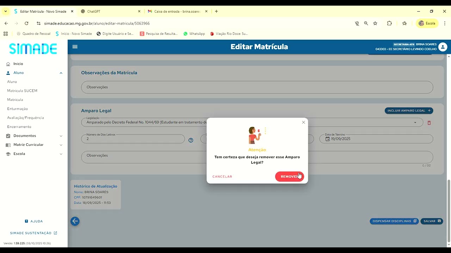Open the WhatsApp bookmark
Screen dimensions: 451x253
[x=194, y=34]
